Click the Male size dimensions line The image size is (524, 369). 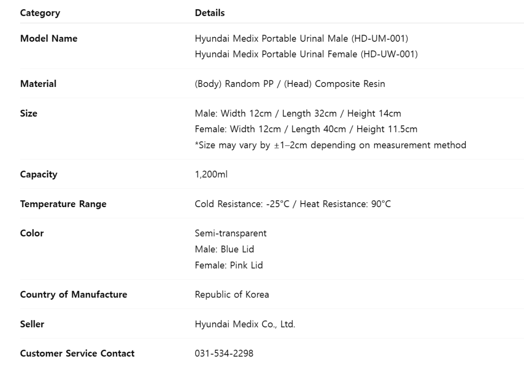click(x=298, y=114)
